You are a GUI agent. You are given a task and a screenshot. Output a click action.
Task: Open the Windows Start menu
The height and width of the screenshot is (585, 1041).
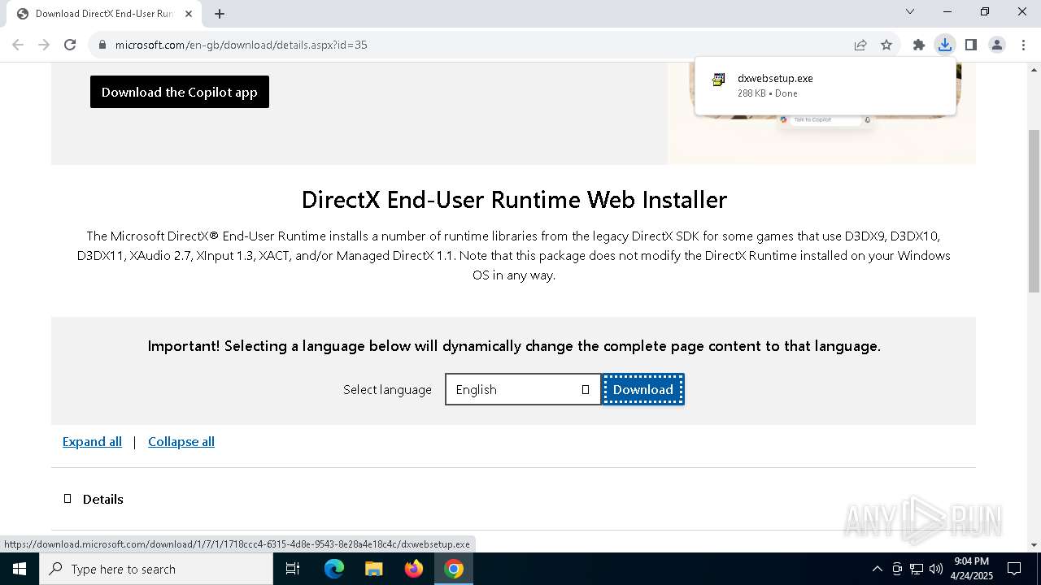(20, 569)
